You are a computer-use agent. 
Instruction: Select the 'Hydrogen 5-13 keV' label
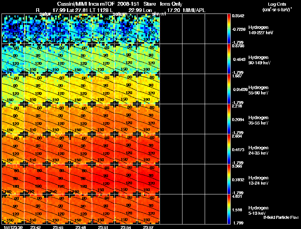258,211
